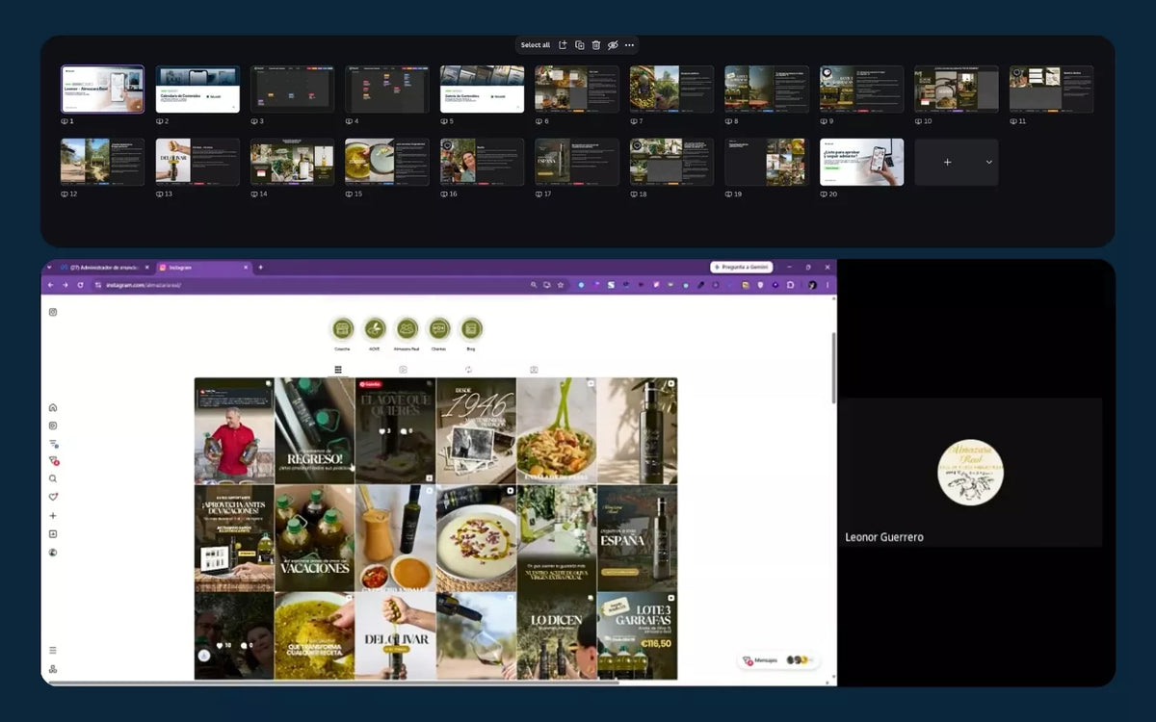1156x722 pixels.
Task: Click the browser vertical scrollbar
Action: (x=833, y=367)
